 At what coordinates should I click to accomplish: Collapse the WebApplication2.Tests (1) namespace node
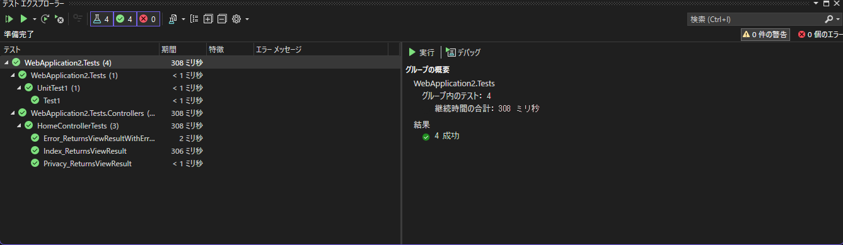[13, 75]
